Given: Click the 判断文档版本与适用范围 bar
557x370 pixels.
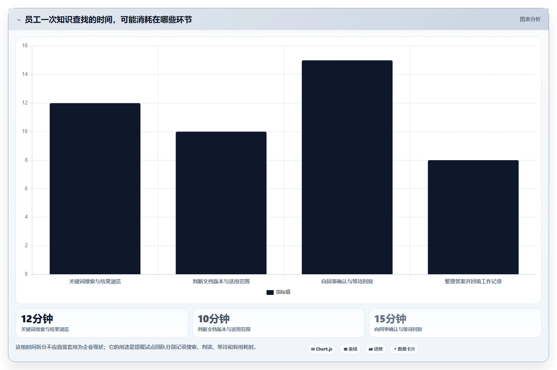Looking at the screenshot, I should click(221, 203).
